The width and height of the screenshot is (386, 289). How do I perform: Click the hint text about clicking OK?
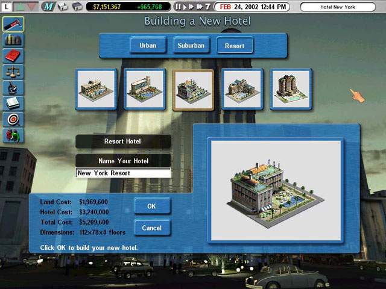click(x=89, y=247)
